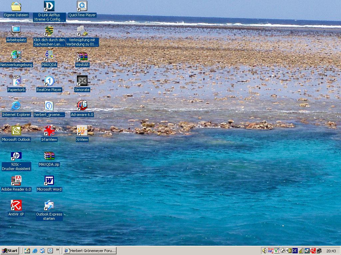Click the VNC icon in system tray
341x255 pixels.
tap(277, 251)
